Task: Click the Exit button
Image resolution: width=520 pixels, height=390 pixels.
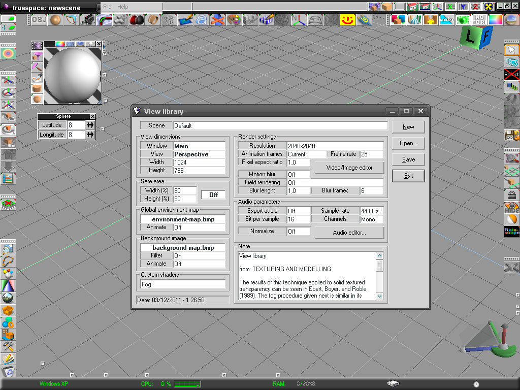Action: tap(408, 176)
